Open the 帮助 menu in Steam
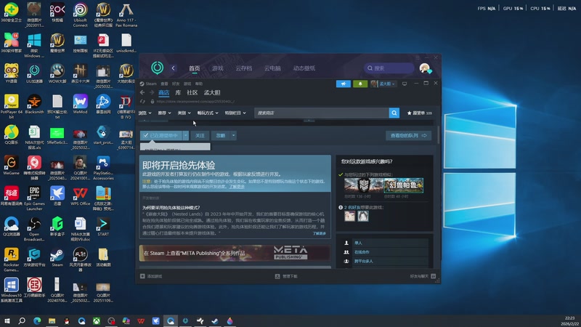Viewport: 581px width, 327px height. (199, 84)
